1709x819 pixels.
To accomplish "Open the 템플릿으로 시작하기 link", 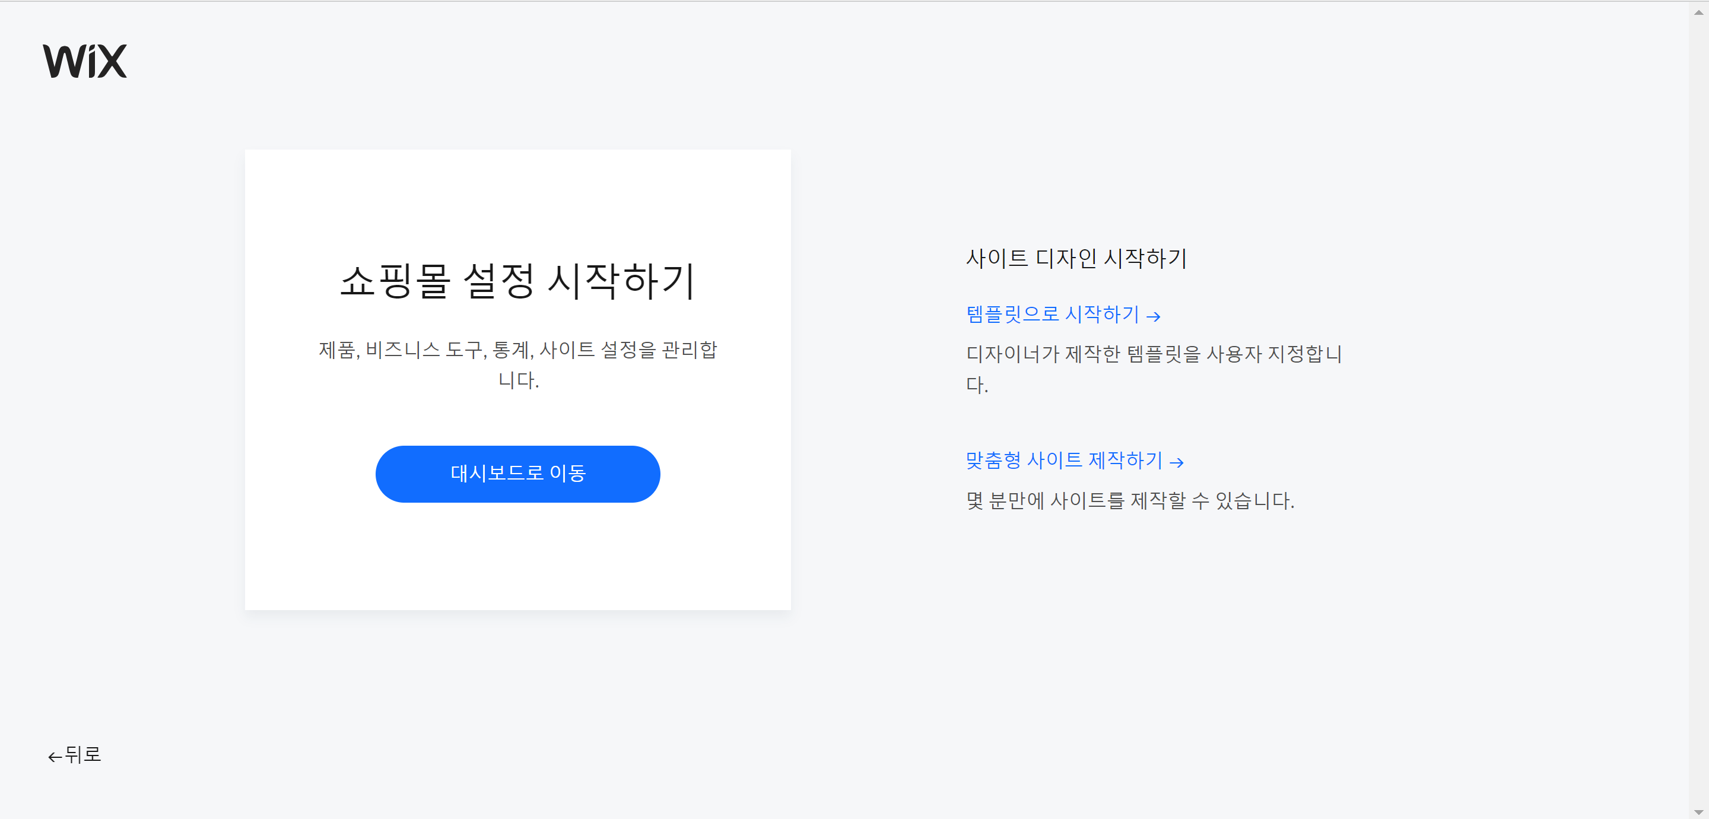I will [x=1063, y=314].
